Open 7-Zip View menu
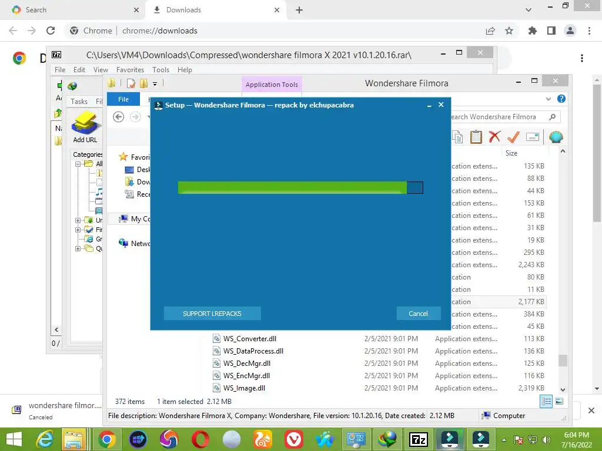This screenshot has width=602, height=451. click(x=101, y=70)
